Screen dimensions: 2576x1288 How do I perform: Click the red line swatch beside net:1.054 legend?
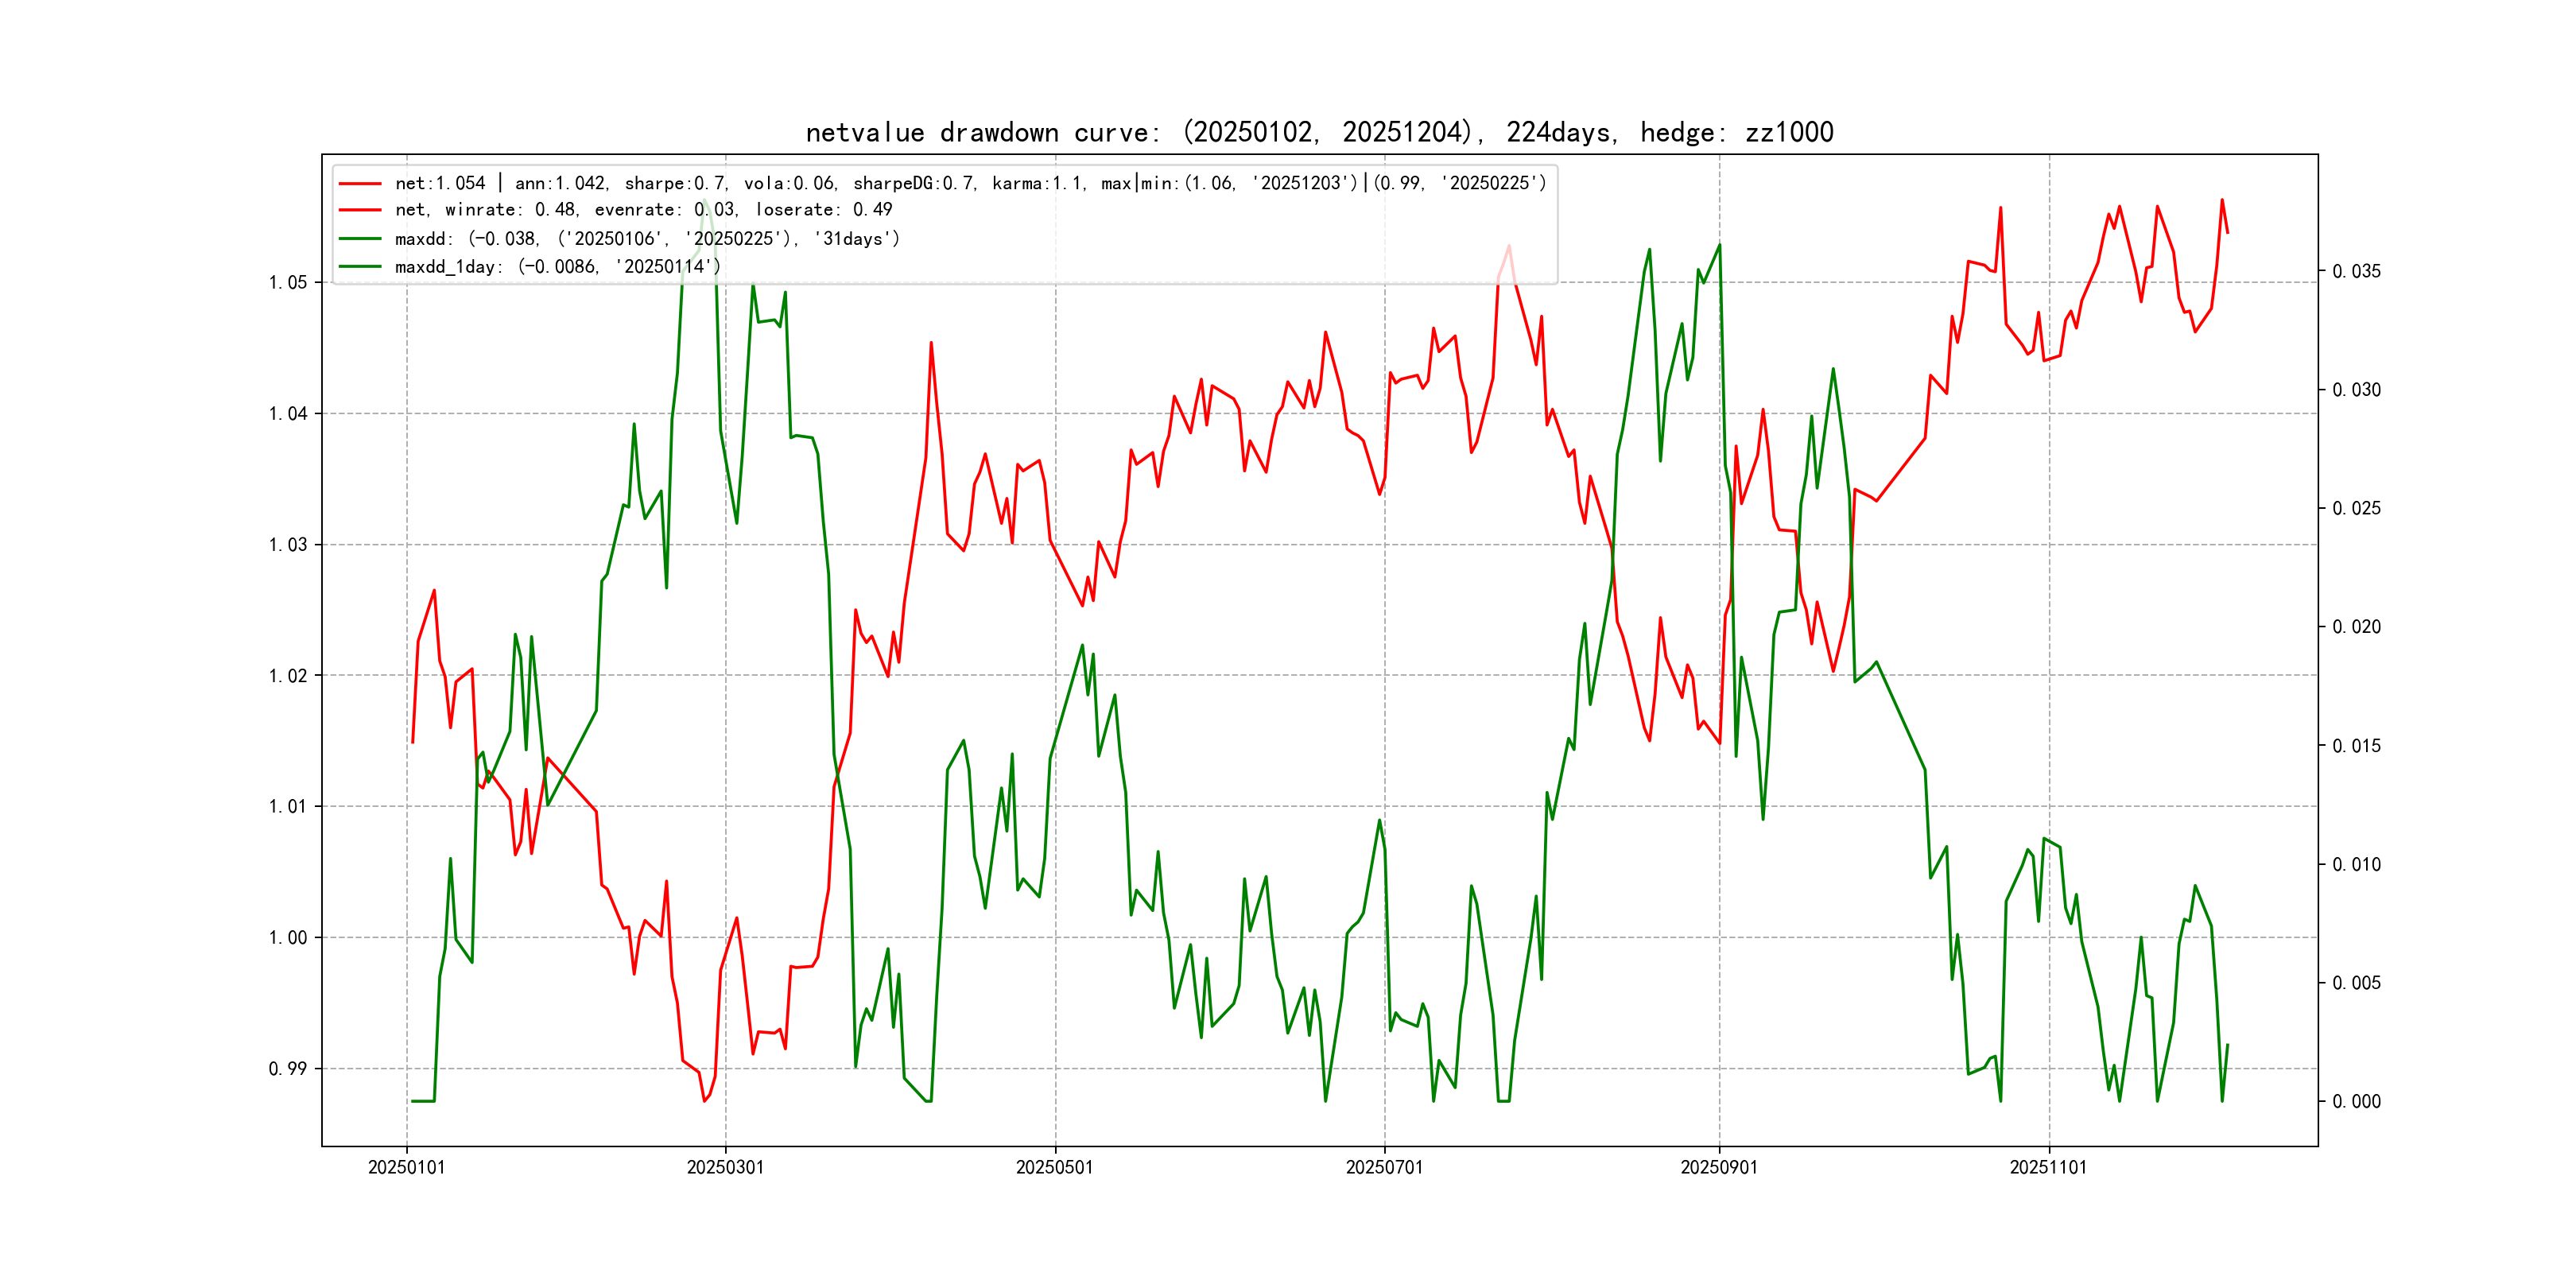click(360, 184)
